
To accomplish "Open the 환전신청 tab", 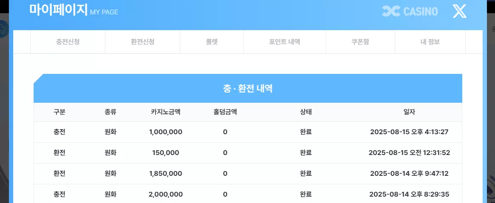I will pyautogui.click(x=143, y=42).
